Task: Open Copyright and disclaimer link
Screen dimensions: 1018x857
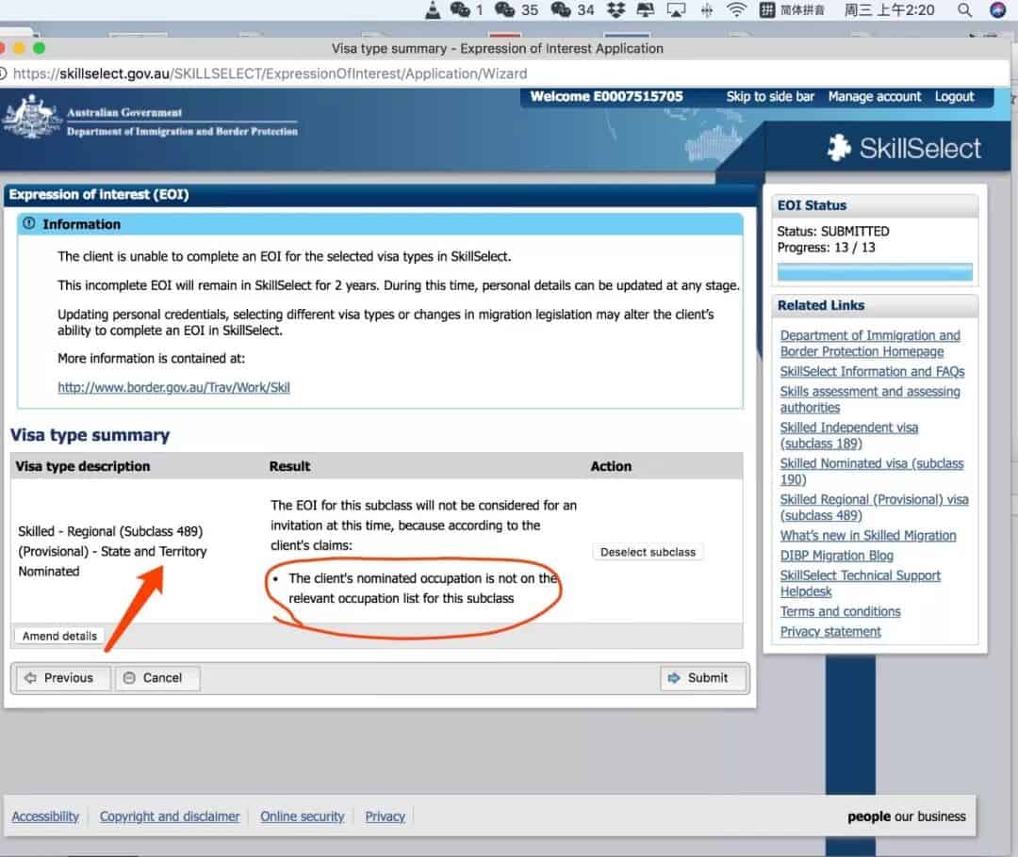Action: (170, 817)
